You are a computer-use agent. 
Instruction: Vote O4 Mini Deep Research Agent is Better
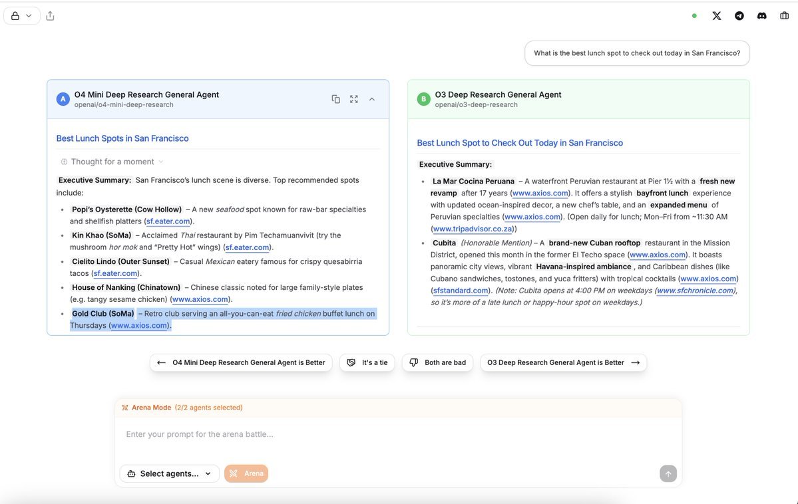point(241,362)
